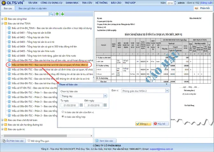Click the Từ ngày date field
This screenshot has height=152, width=214.
(x=69, y=105)
